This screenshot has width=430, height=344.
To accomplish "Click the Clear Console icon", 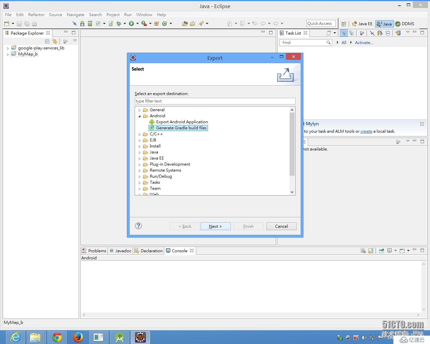I will click(x=363, y=251).
